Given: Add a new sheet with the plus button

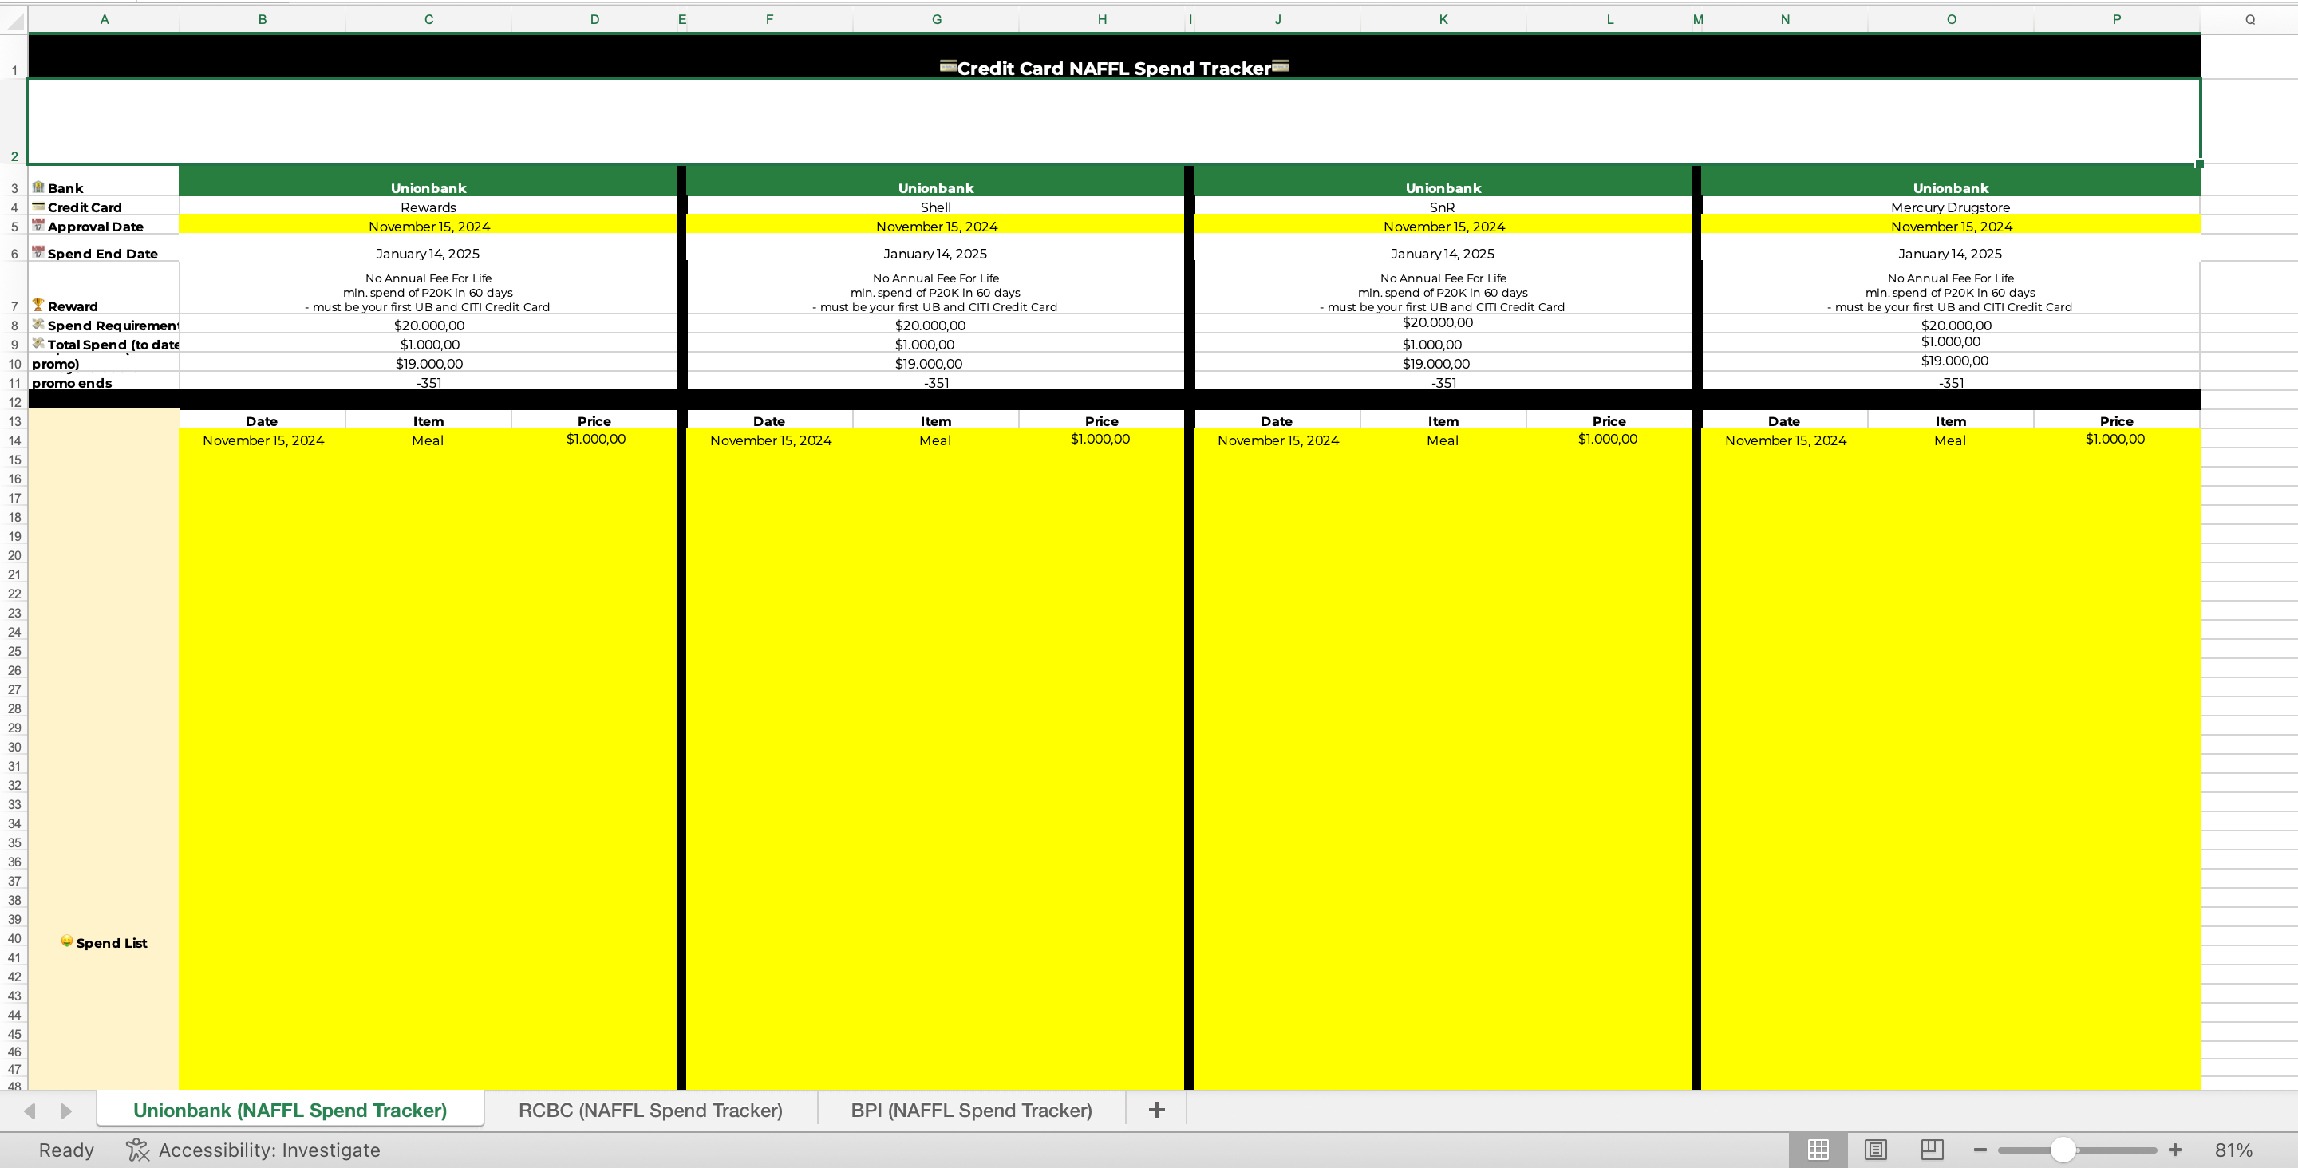Looking at the screenshot, I should pyautogui.click(x=1157, y=1109).
